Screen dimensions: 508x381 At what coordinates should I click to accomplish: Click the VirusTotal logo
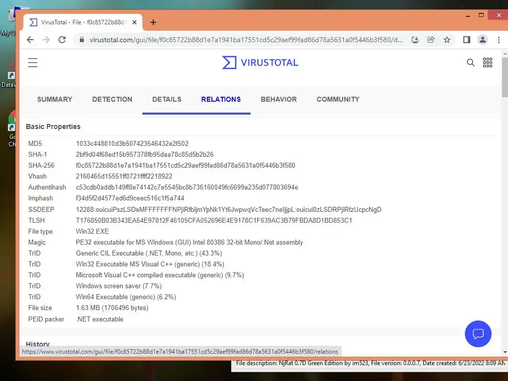[260, 63]
